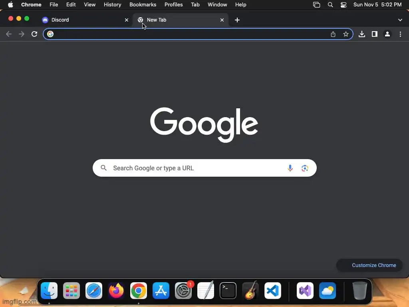The width and height of the screenshot is (409, 307).
Task: Open the Profiles menu
Action: (x=173, y=4)
